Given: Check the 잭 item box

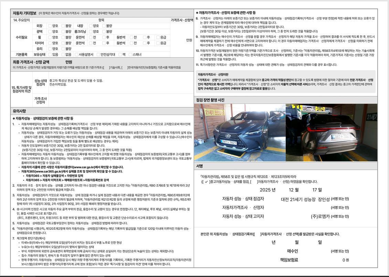Looking at the screenshot, I should 120,55.
